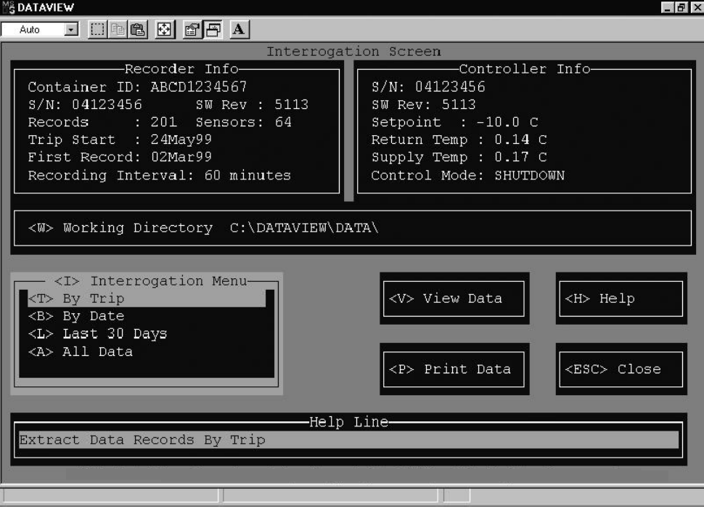Click Recording Interval: 60 minutes text
Viewport: 704px width, 507px height.
pyautogui.click(x=160, y=175)
